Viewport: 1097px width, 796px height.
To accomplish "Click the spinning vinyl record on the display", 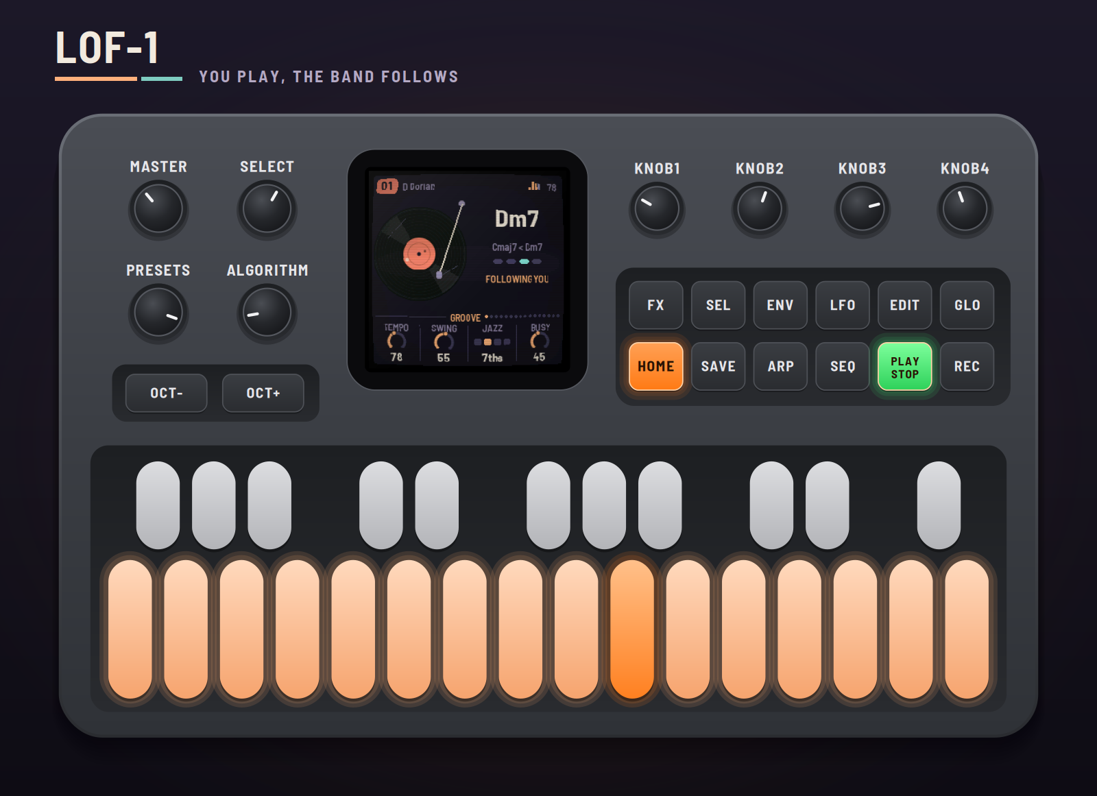I will point(420,254).
